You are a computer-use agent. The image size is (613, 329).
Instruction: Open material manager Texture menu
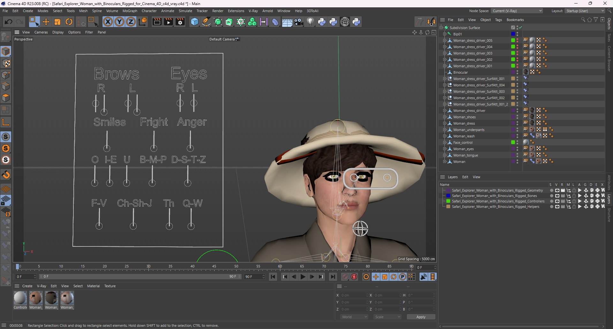coord(110,286)
